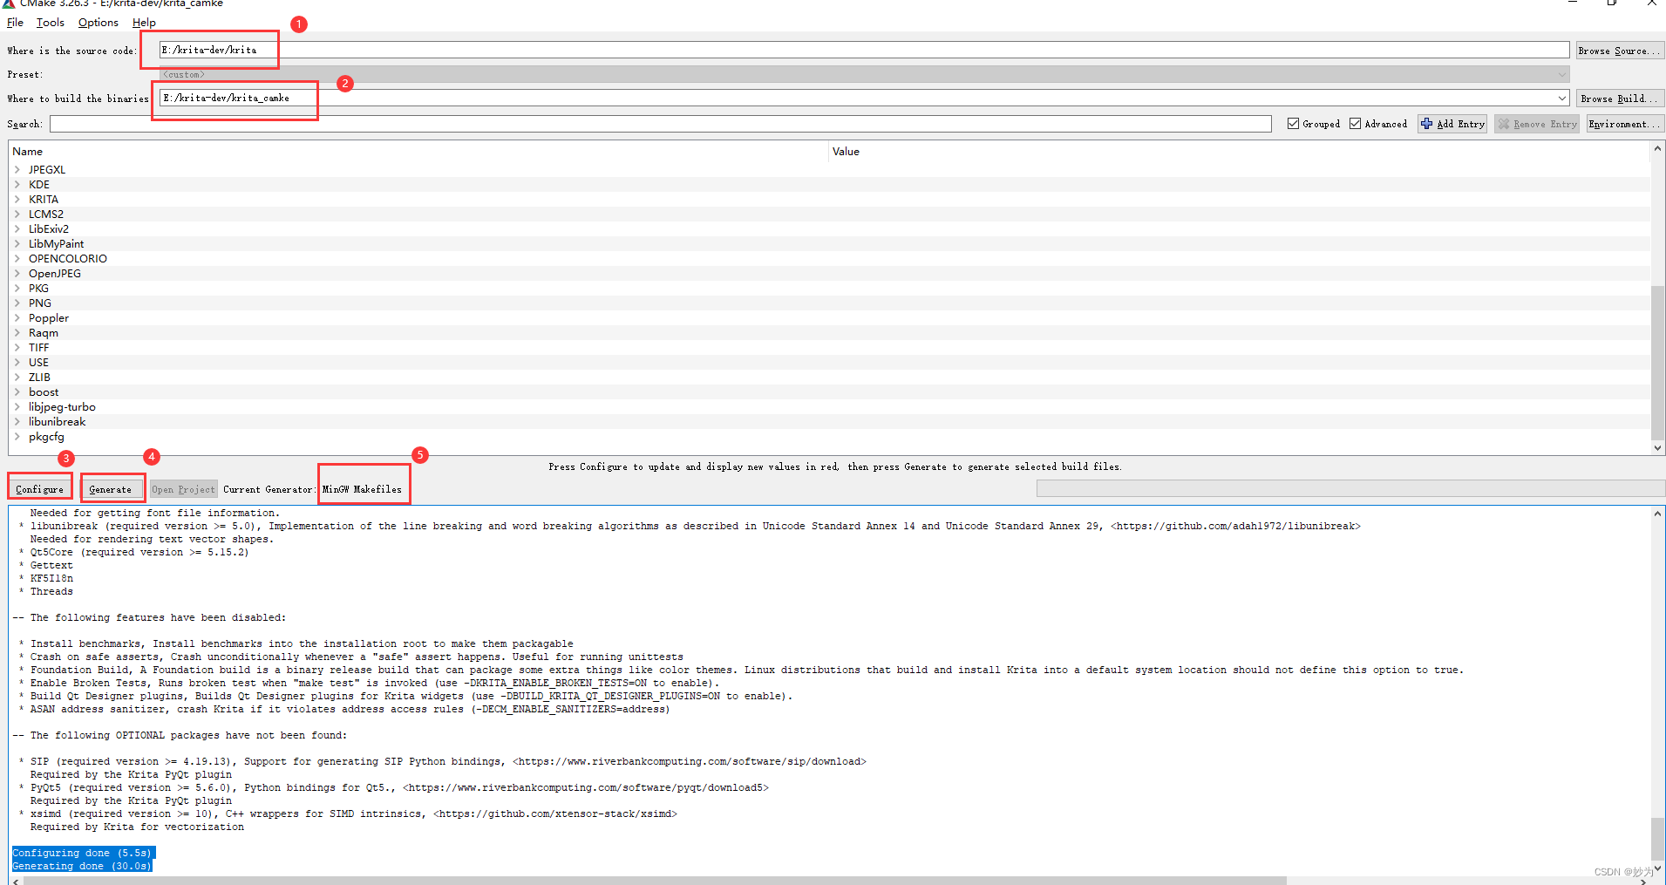Expand the PNG group
Screen dimensions: 1666x885
[x=17, y=303]
